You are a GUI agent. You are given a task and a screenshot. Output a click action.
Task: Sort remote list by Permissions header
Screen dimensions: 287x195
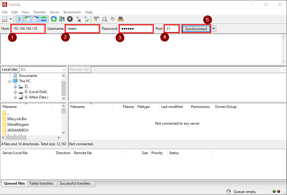tap(201, 106)
